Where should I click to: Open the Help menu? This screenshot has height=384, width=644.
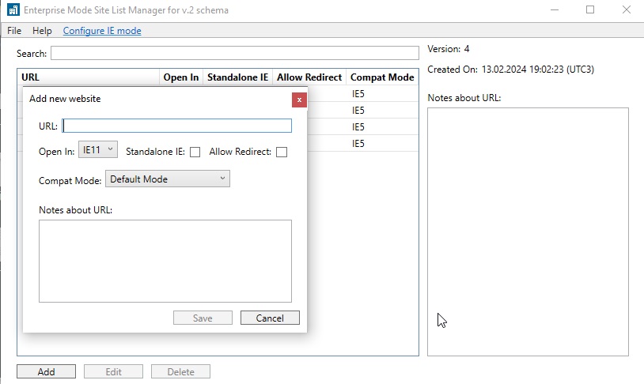tap(42, 31)
